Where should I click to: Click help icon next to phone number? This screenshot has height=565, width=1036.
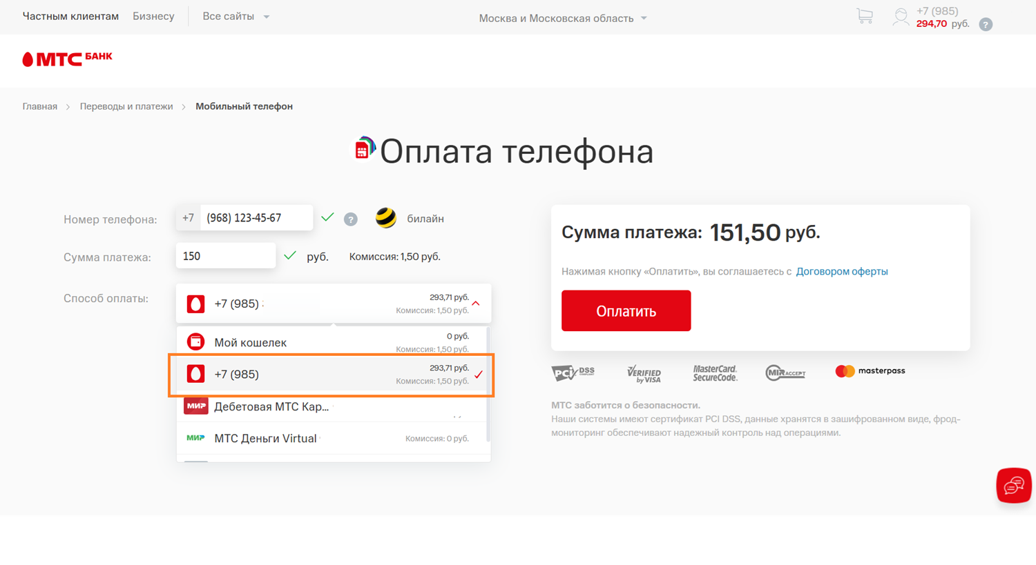click(351, 219)
